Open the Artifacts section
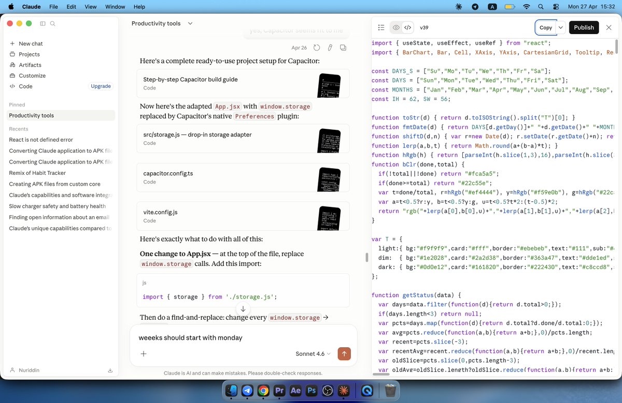The width and height of the screenshot is (622, 403). click(30, 65)
